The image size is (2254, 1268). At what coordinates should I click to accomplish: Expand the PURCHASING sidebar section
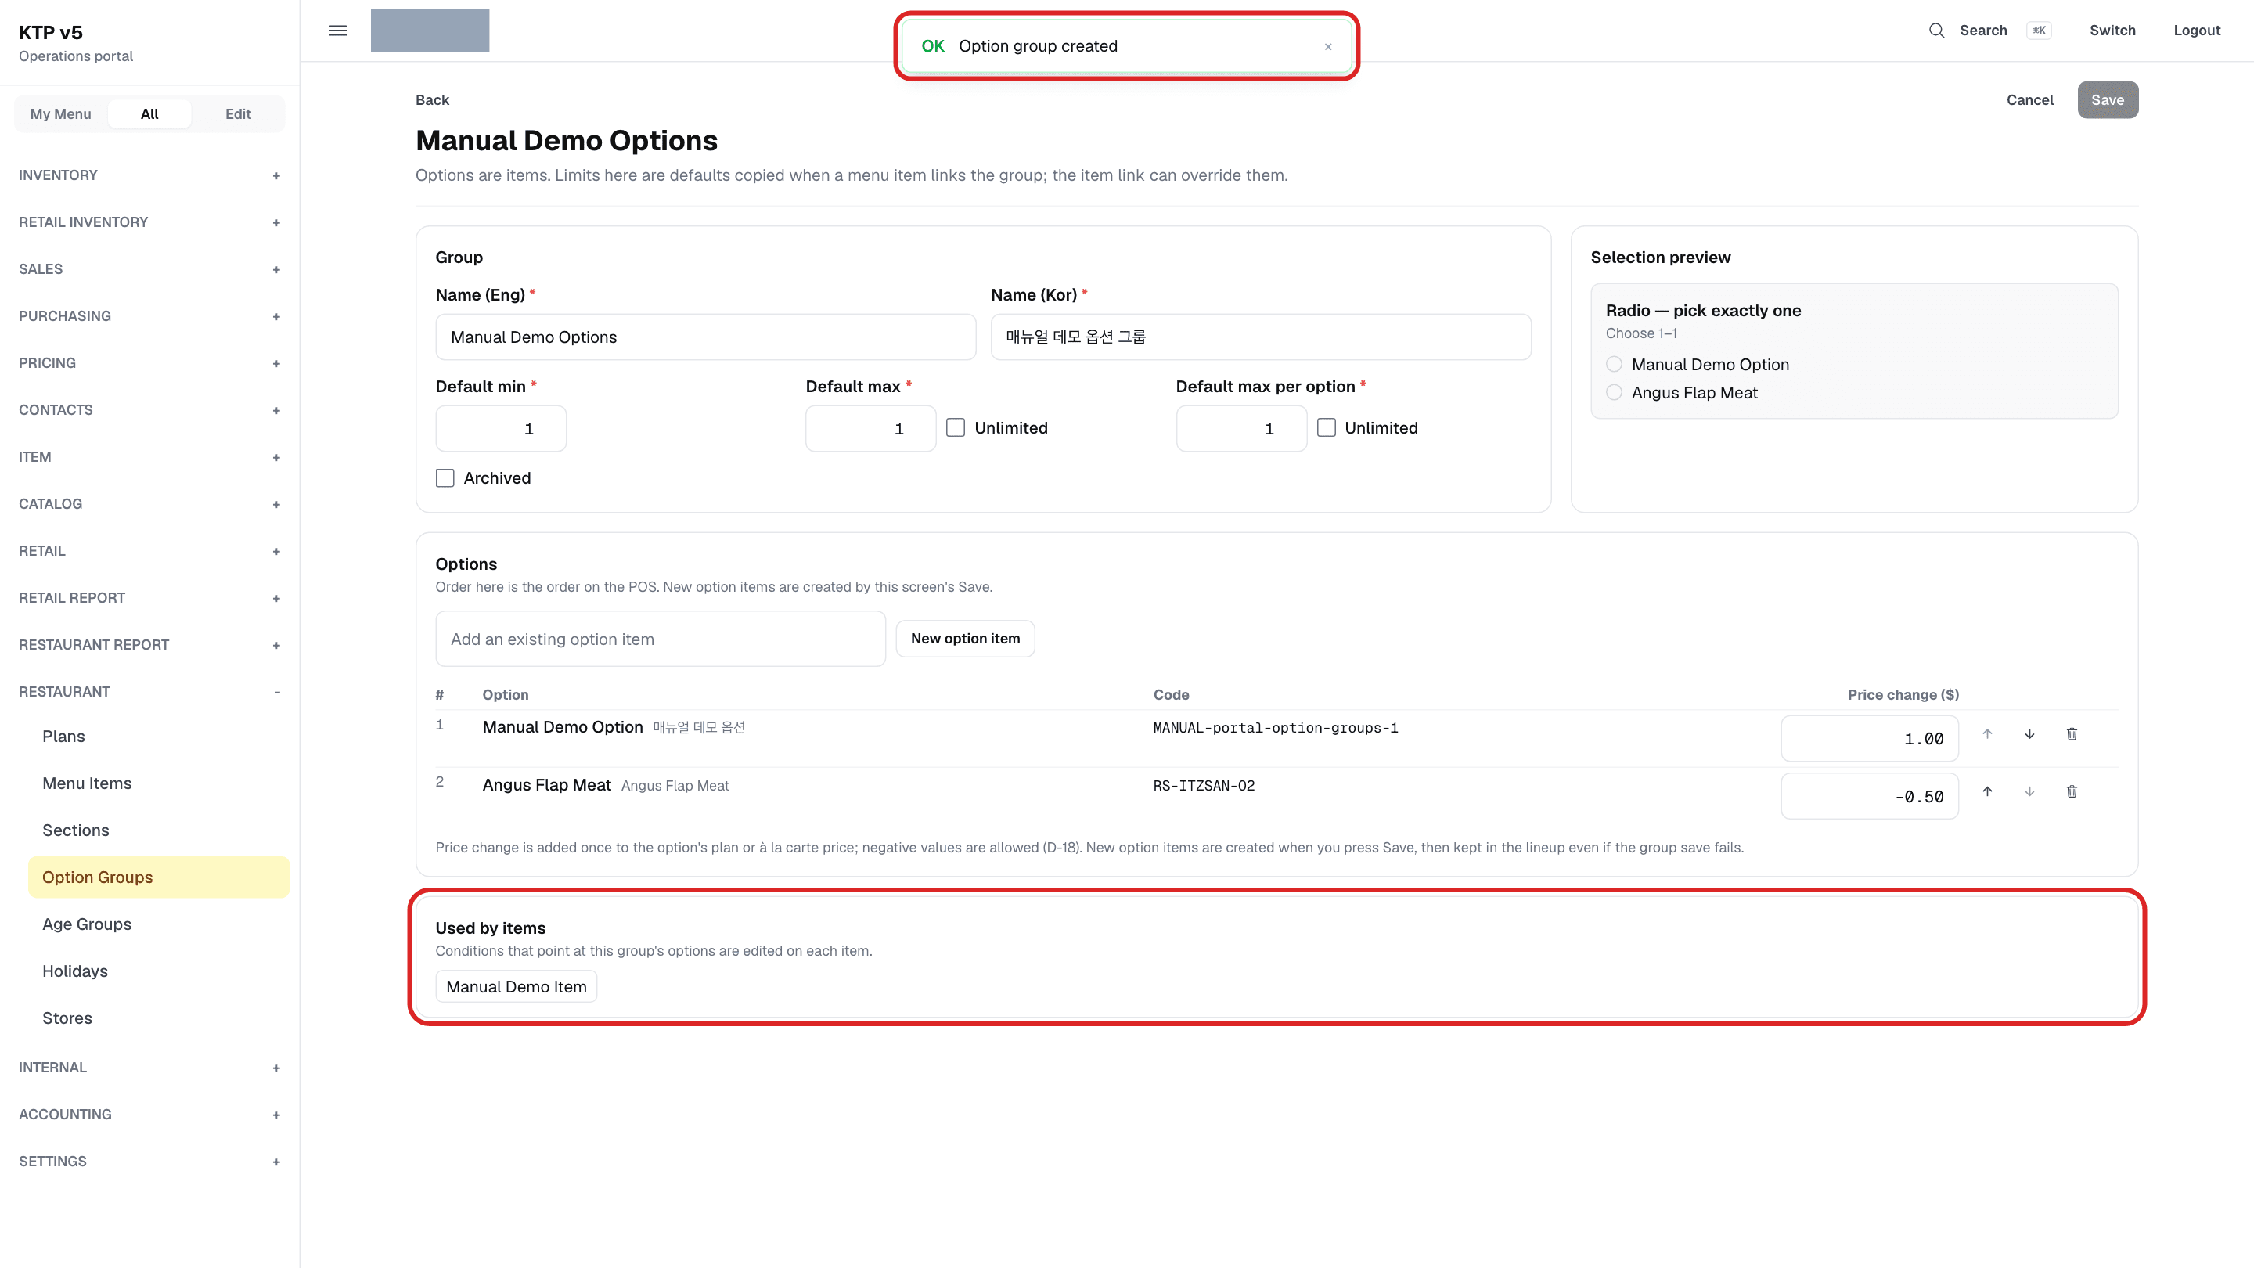149,316
